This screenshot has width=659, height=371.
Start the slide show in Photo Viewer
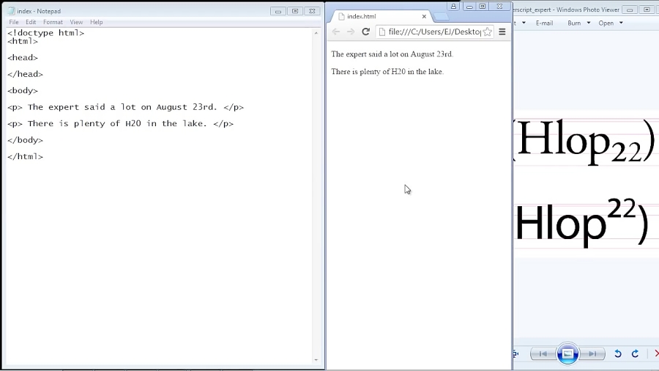567,353
